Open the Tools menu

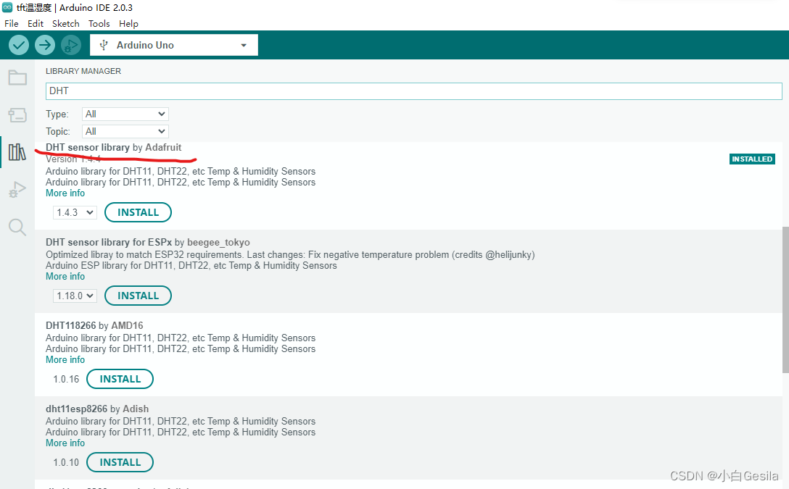coord(99,24)
